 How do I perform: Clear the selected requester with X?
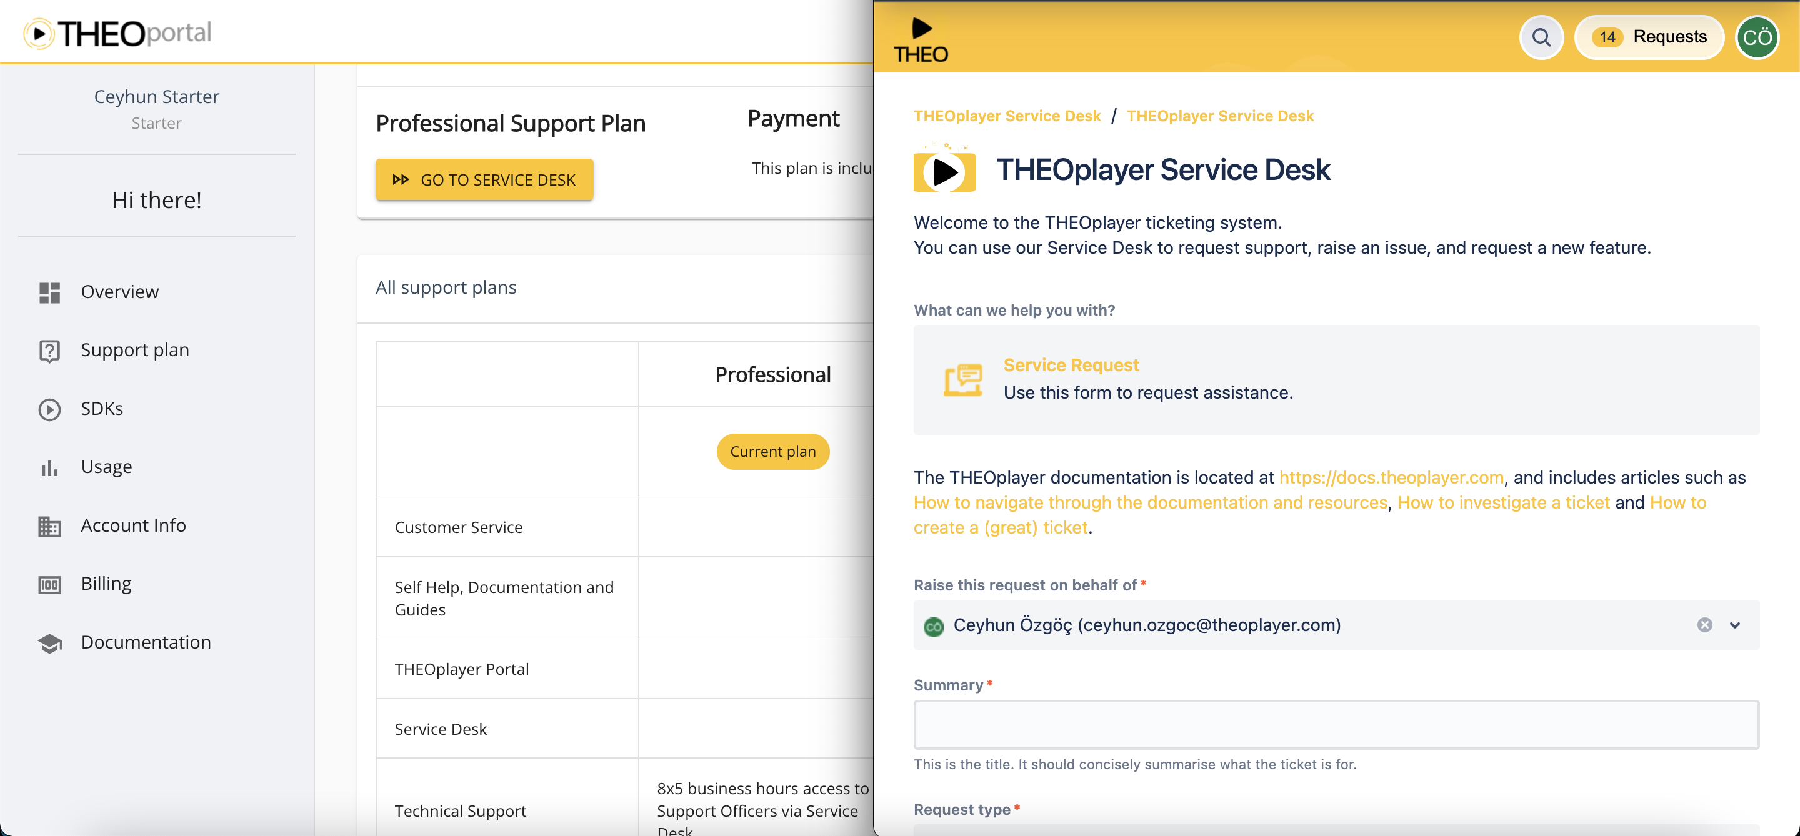click(1704, 624)
